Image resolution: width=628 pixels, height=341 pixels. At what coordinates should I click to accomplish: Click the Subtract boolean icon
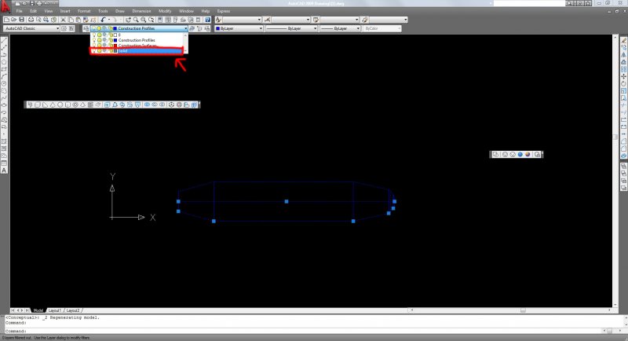155,104
